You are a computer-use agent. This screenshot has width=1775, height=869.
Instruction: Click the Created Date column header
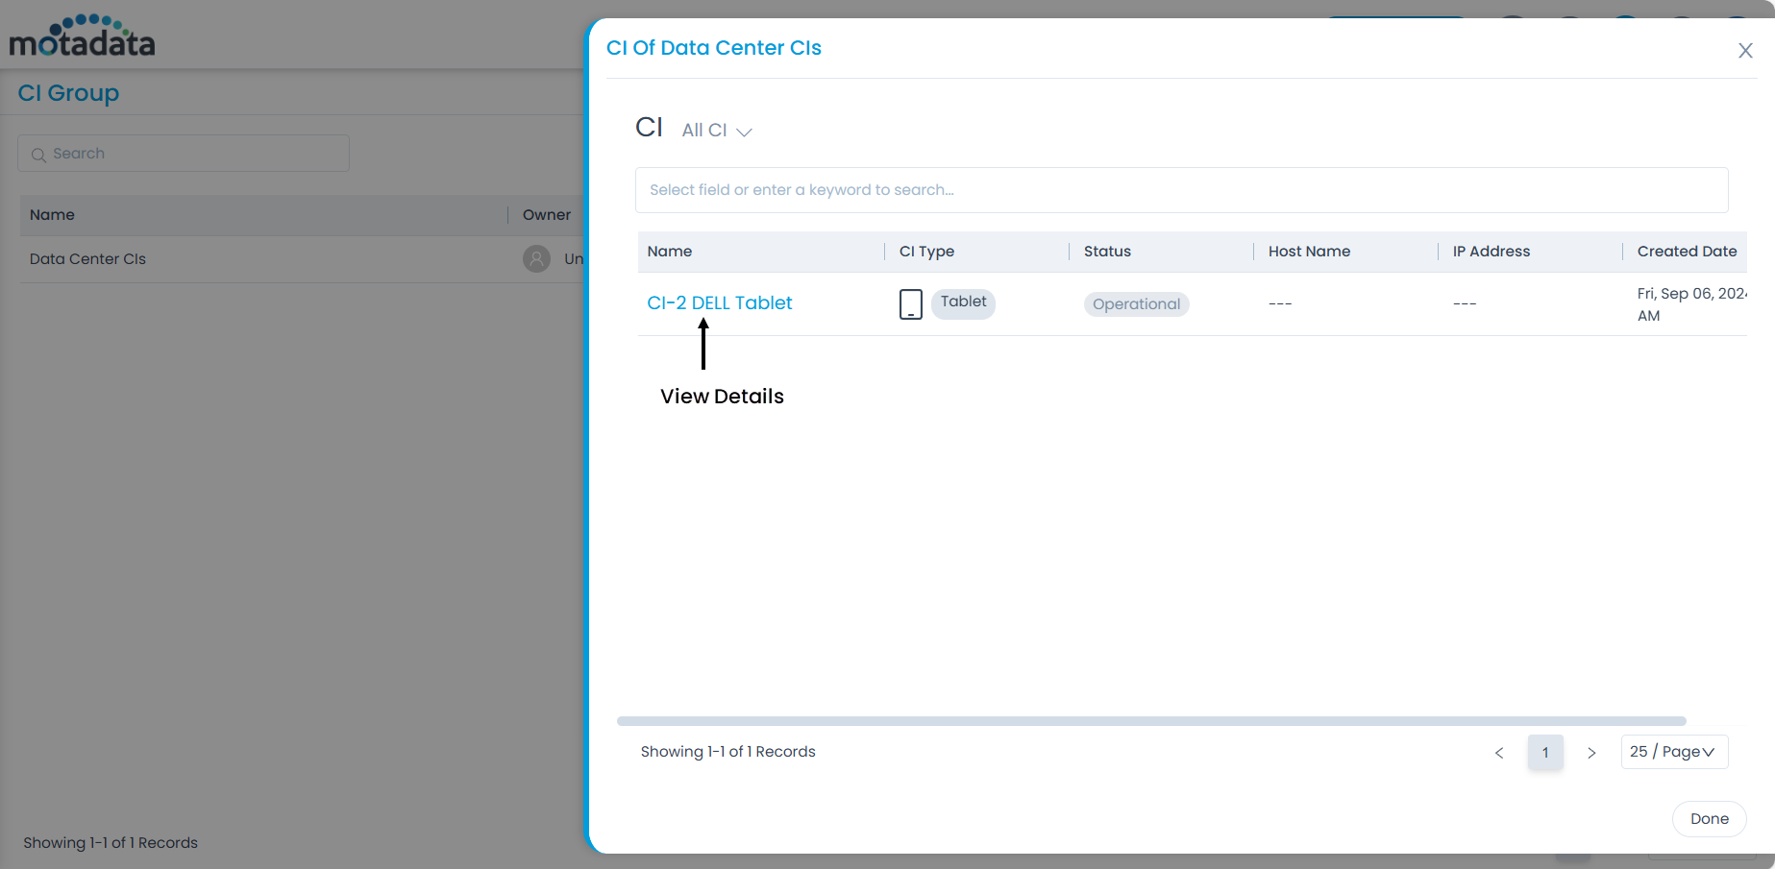click(x=1687, y=252)
